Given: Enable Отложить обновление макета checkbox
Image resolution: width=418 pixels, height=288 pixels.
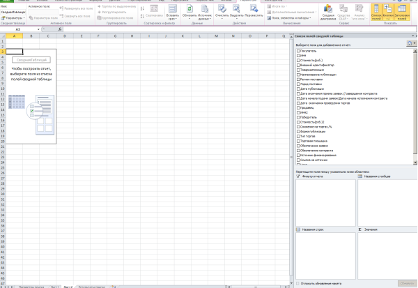Looking at the screenshot, I should point(297,283).
